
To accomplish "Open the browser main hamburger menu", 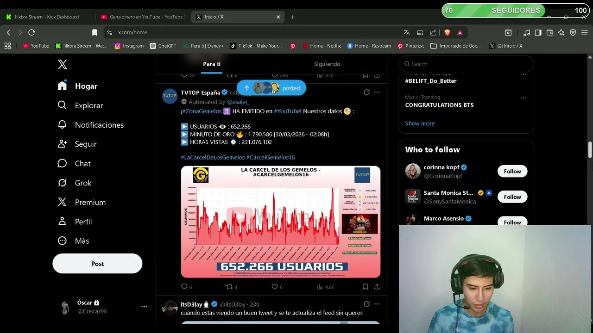I will click(585, 32).
